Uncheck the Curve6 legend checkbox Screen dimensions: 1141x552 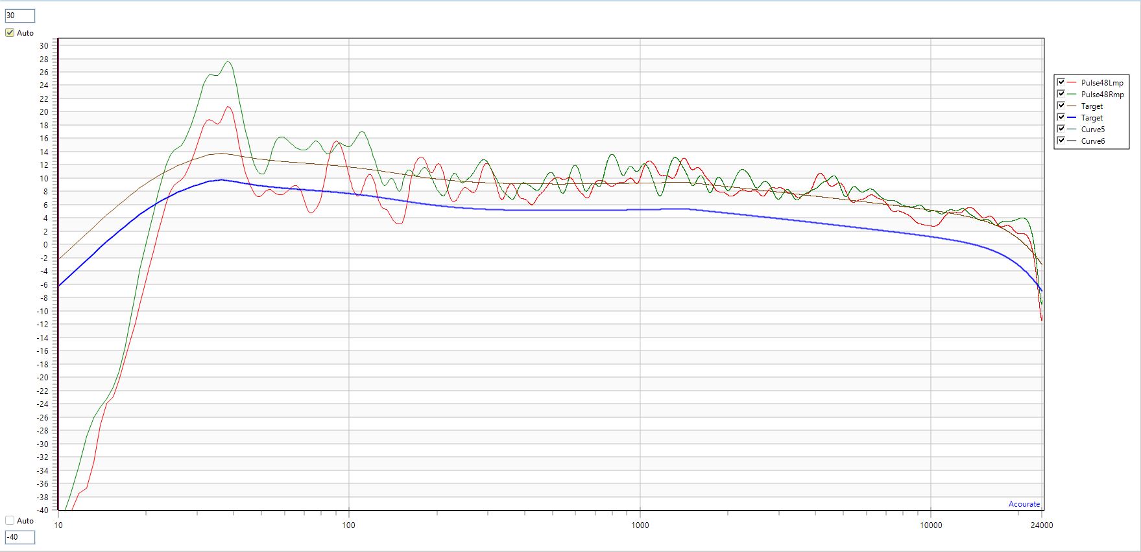[x=1061, y=141]
